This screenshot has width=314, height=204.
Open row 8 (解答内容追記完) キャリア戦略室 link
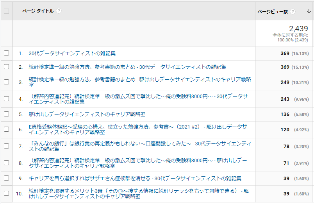coord(138,163)
